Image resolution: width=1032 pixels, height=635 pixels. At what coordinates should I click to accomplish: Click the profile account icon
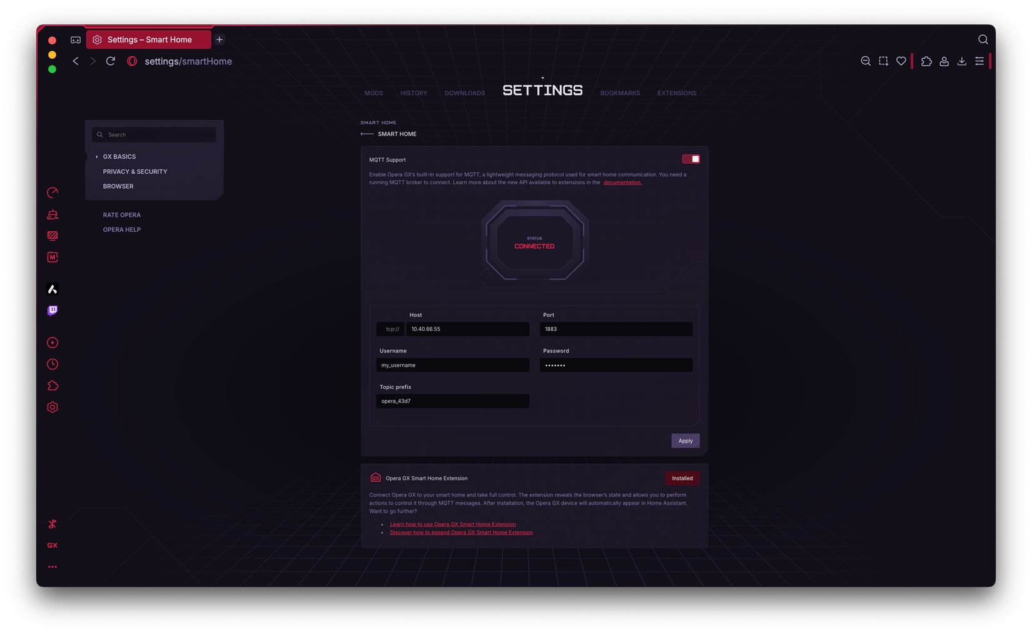[x=944, y=61]
